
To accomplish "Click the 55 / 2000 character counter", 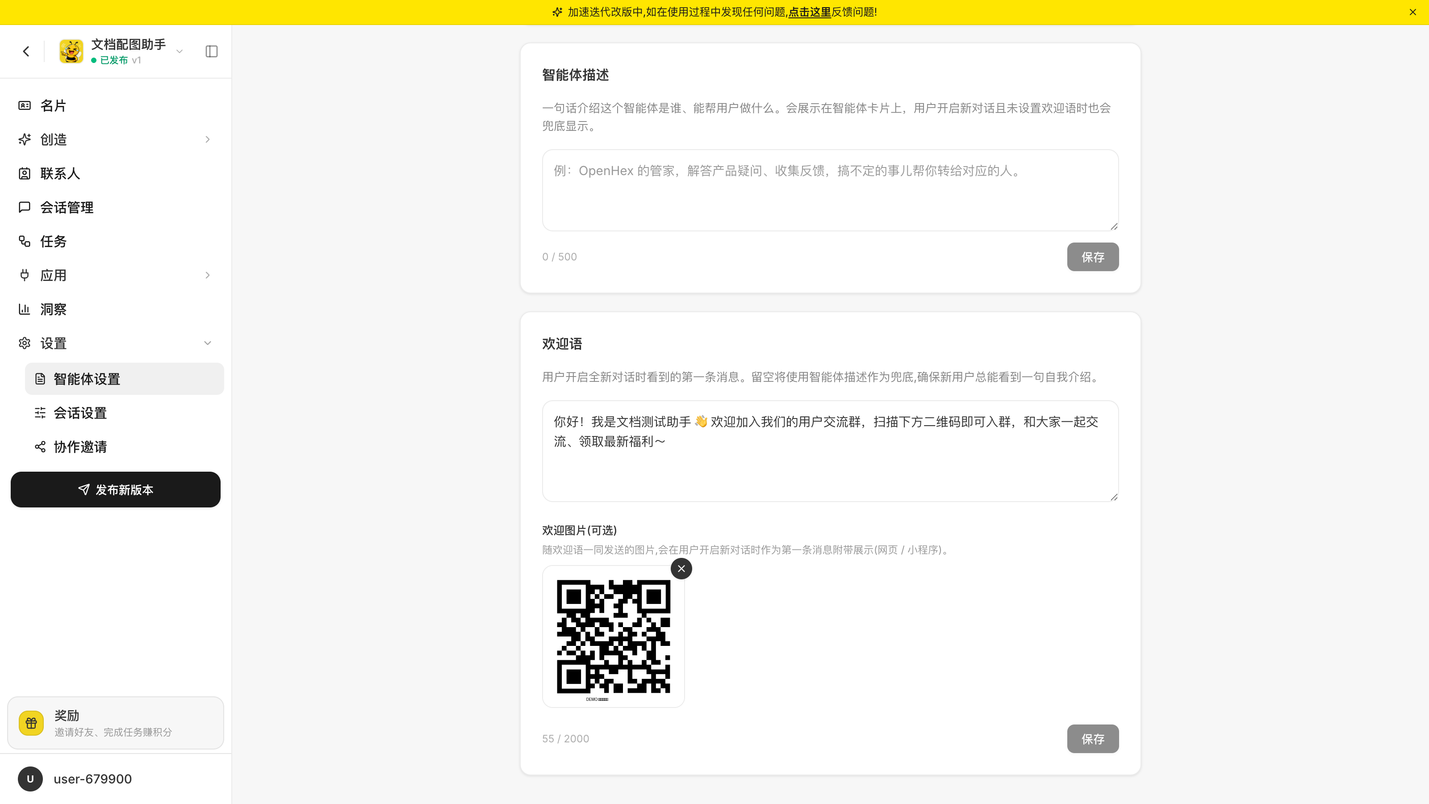I will pyautogui.click(x=565, y=738).
